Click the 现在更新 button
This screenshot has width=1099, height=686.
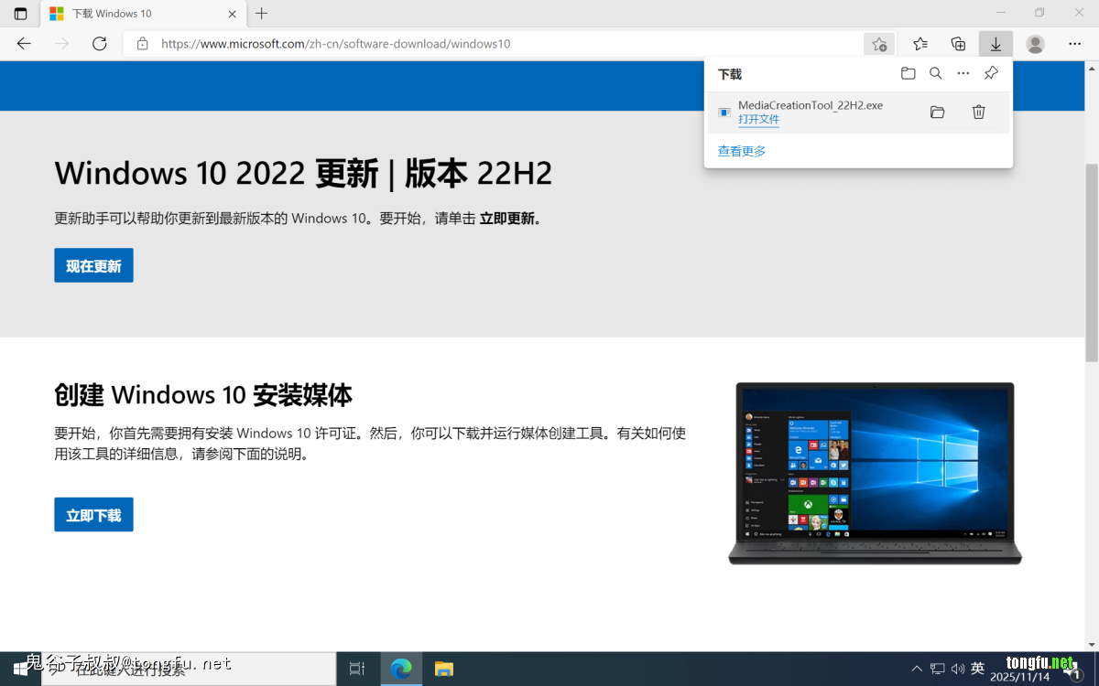pos(93,265)
